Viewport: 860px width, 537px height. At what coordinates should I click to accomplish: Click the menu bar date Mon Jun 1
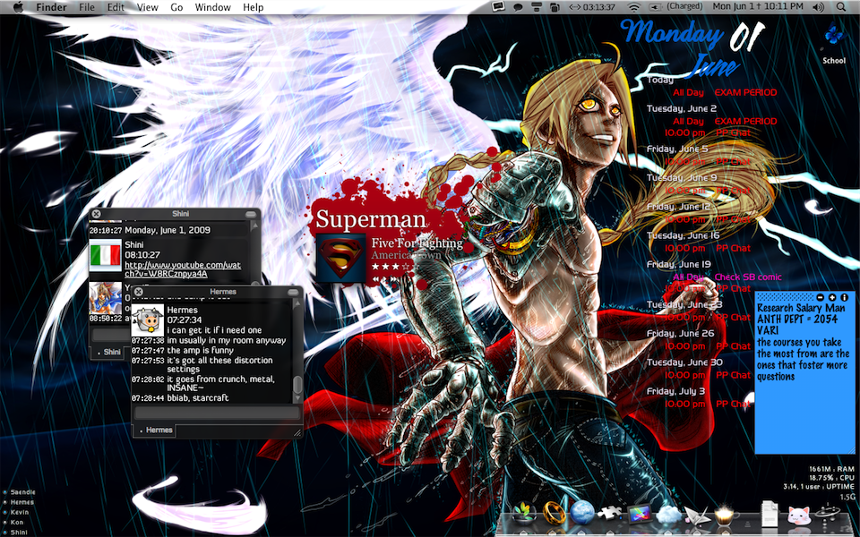(758, 6)
